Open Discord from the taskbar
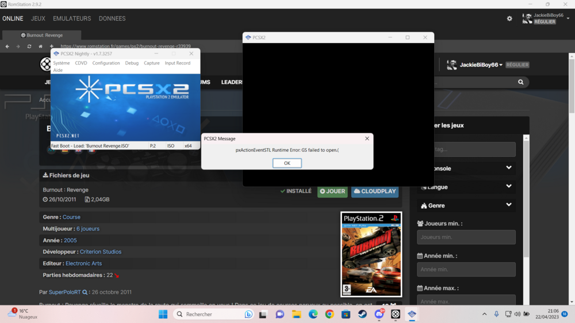The height and width of the screenshot is (323, 575). 379,314
